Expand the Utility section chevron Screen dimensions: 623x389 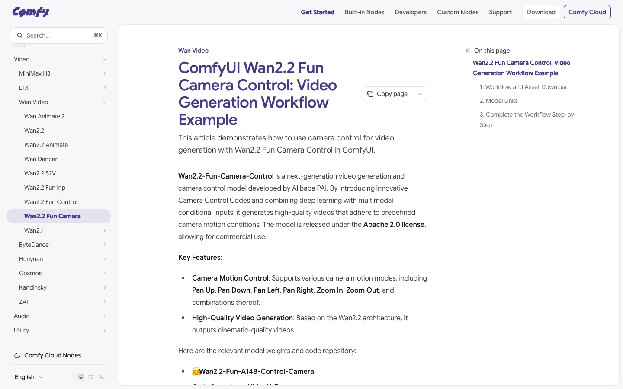tap(105, 330)
